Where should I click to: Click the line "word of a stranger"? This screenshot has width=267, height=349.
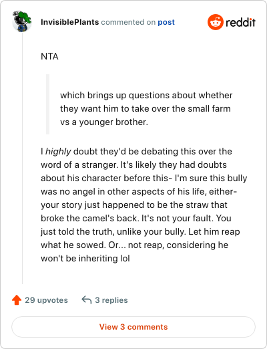click(x=79, y=164)
